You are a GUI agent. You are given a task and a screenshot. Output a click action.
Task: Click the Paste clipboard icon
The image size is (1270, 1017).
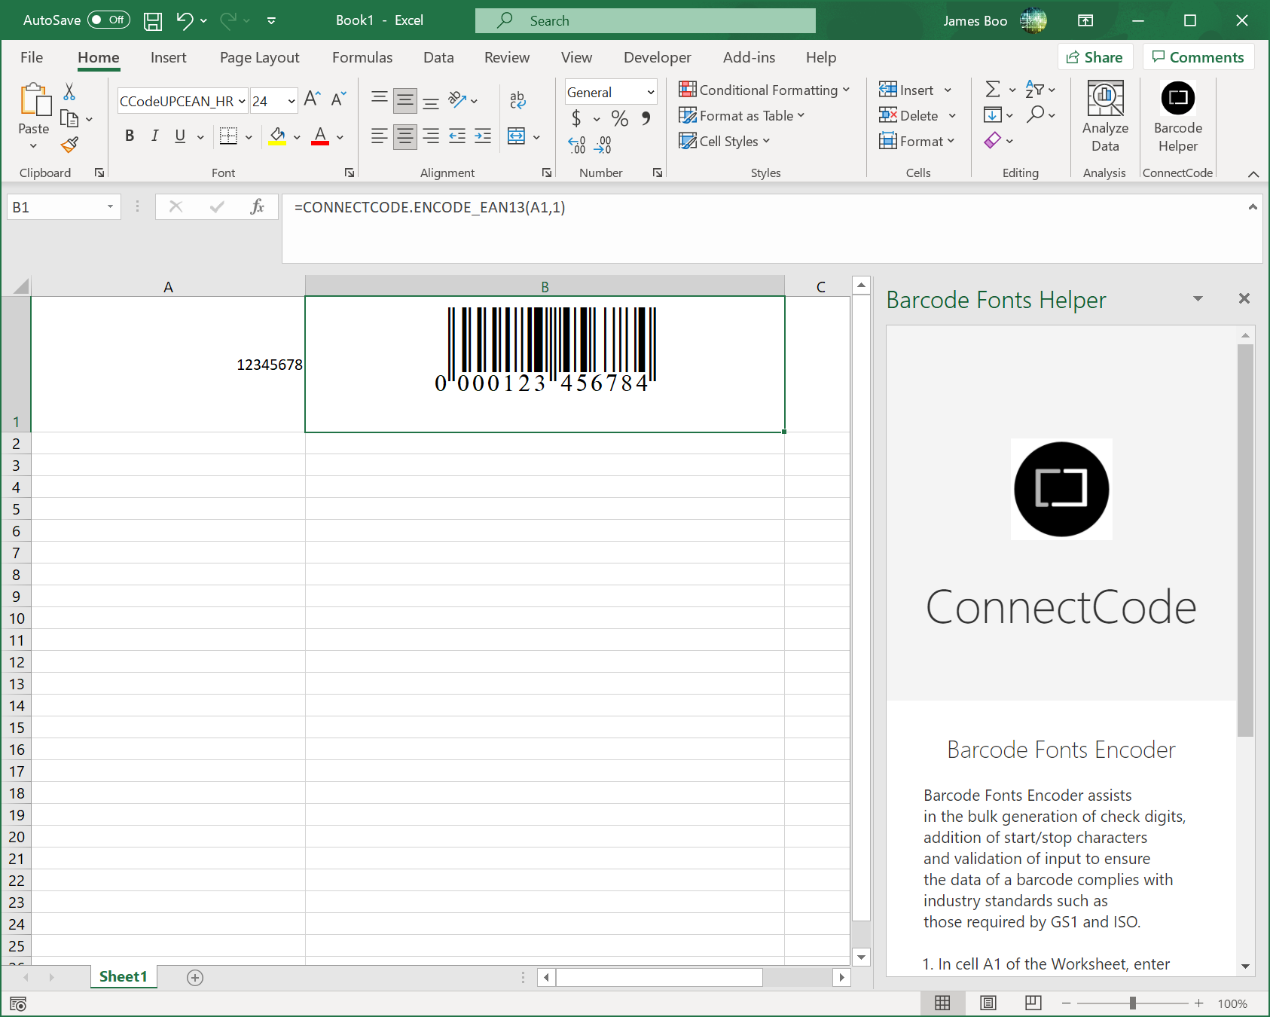(35, 99)
